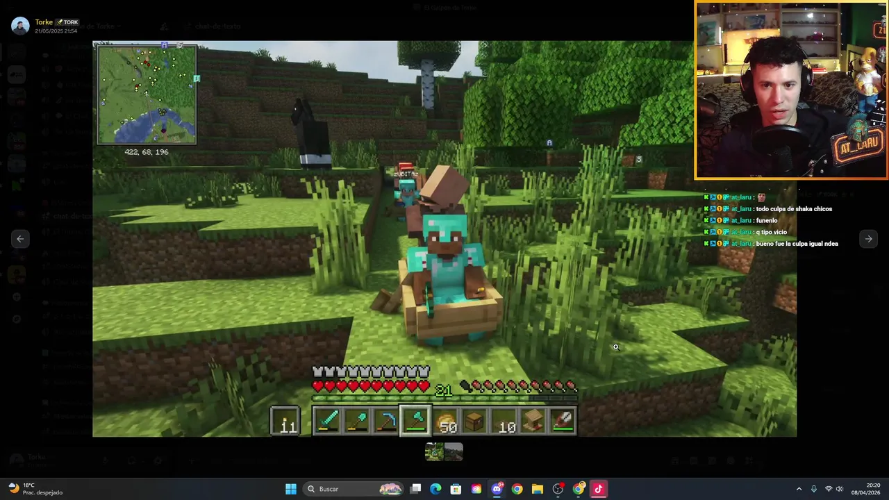Click the diamond sword hotbar slot
Viewport: 889px width, 500px height.
(x=327, y=421)
